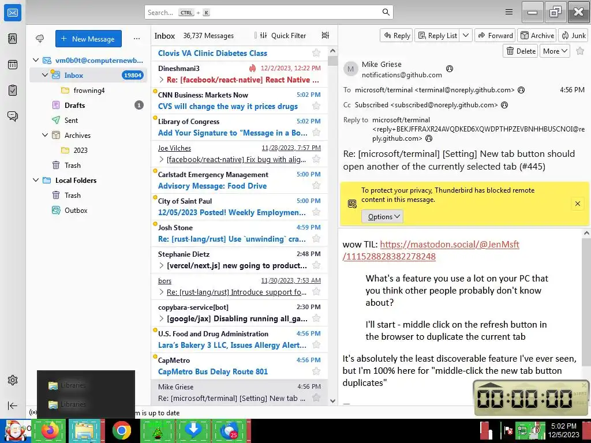Viewport: 591px width, 443px height.
Task: Click message list scroll-down arrow
Action: pos(332,401)
